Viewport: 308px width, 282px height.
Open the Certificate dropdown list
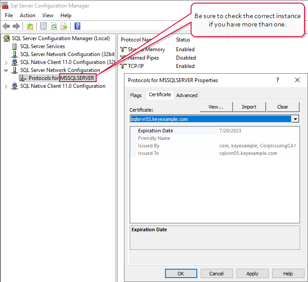[295, 119]
